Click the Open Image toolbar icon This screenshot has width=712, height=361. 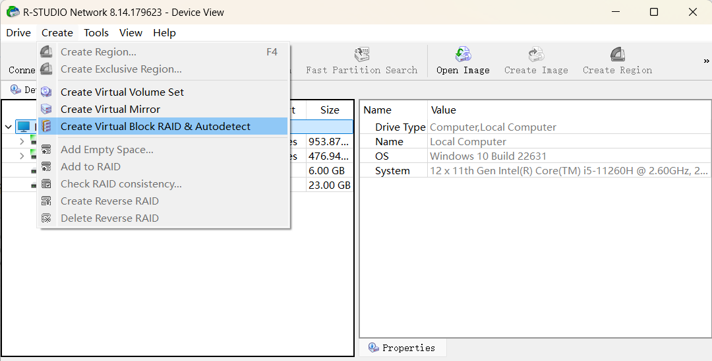pos(463,55)
